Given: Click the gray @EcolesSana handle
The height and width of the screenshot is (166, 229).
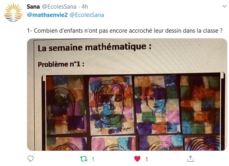Looking at the screenshot, I should tap(59, 7).
